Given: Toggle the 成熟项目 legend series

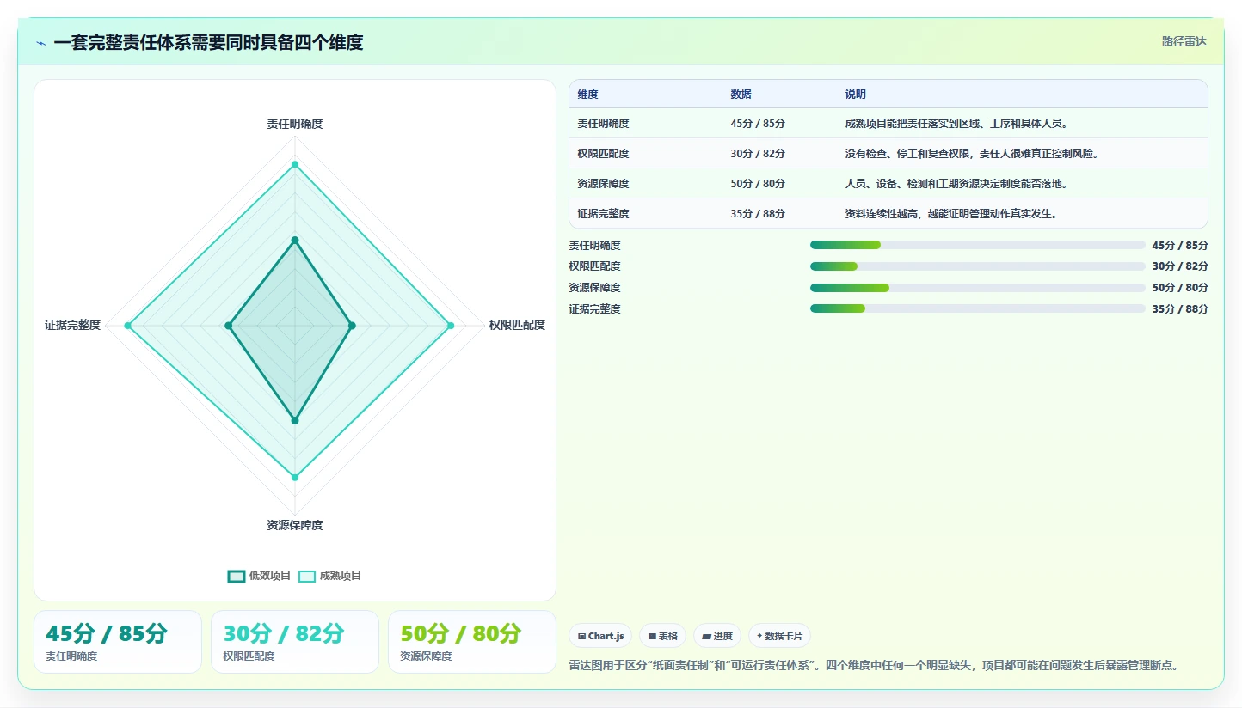Looking at the screenshot, I should click(330, 576).
